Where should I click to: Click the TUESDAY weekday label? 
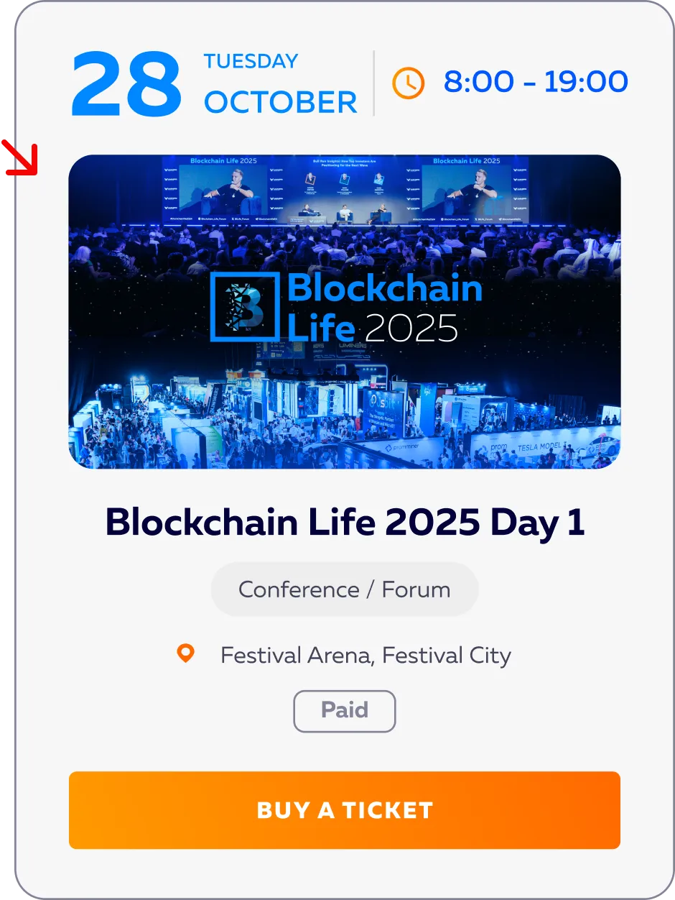click(x=251, y=61)
